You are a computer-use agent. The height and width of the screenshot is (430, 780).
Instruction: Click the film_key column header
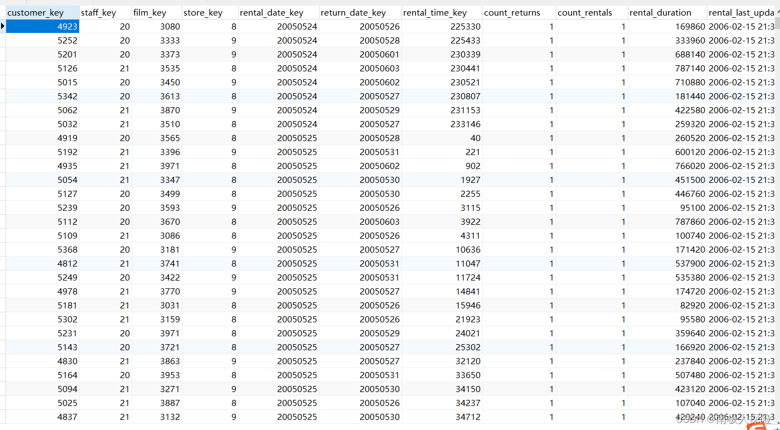click(x=157, y=12)
